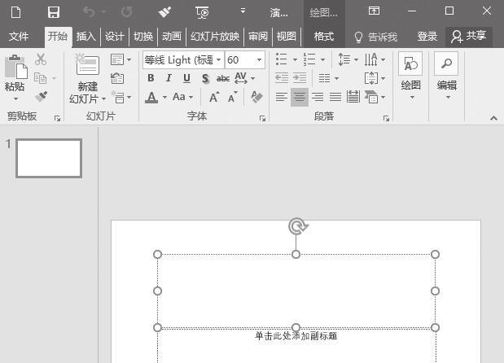Open the 文件 menu
This screenshot has height=363, width=504.
[19, 37]
